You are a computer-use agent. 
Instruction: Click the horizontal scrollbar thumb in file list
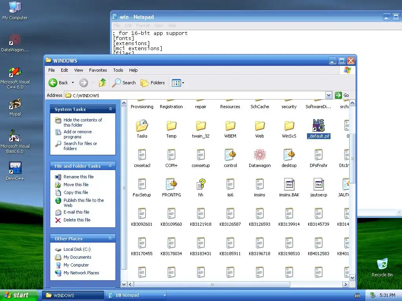coord(212,285)
